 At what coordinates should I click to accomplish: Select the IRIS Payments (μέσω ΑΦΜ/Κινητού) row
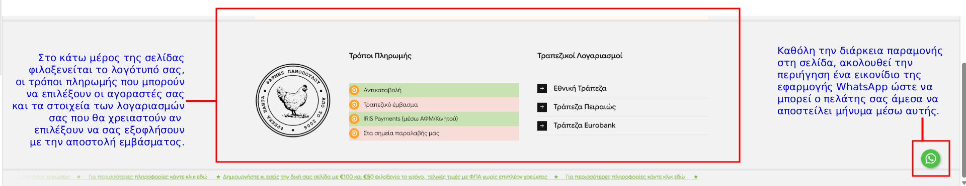pos(434,119)
